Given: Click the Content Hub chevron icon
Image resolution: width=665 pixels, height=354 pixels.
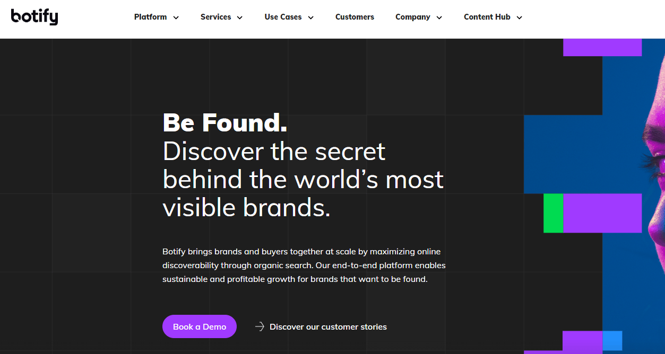Looking at the screenshot, I should [x=519, y=17].
